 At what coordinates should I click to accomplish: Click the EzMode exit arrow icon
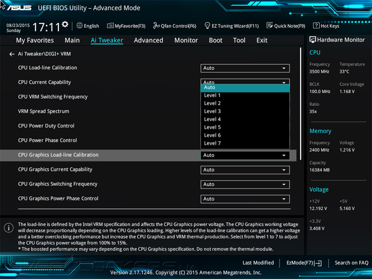(x=318, y=263)
